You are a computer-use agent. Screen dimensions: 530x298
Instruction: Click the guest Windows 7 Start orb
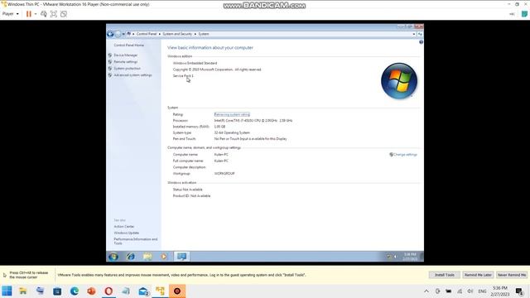(x=113, y=257)
